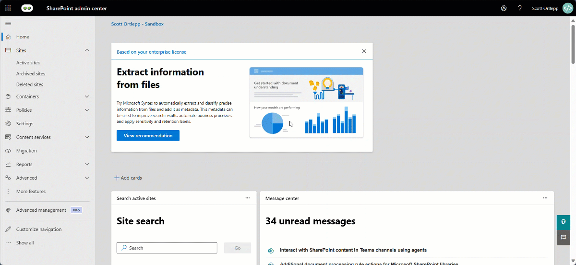Open Search active sites card options menu
Image resolution: width=576 pixels, height=265 pixels.
[x=248, y=198]
